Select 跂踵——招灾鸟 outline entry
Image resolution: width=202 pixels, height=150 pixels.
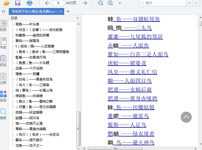[x=27, y=118]
